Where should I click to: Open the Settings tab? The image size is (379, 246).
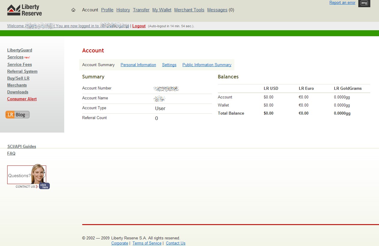(169, 65)
